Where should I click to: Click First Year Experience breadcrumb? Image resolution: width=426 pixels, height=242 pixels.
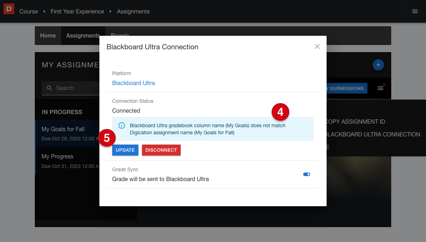(77, 11)
